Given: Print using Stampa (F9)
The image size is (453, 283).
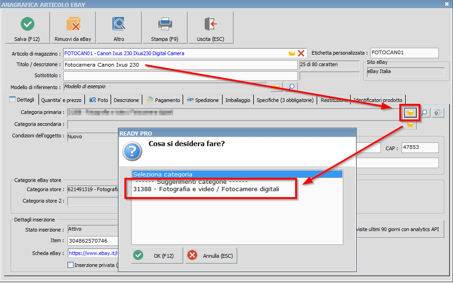Looking at the screenshot, I should tap(165, 28).
